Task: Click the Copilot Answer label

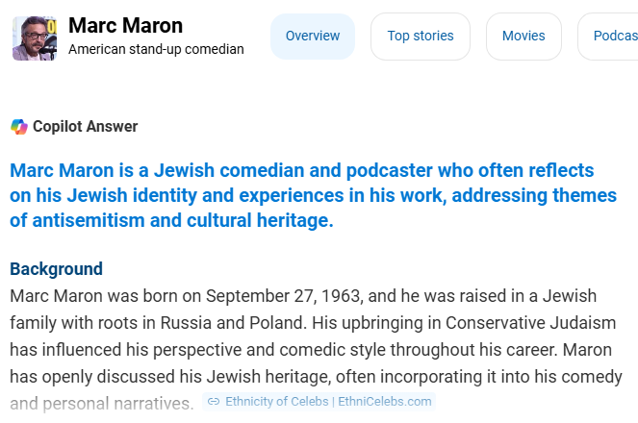Action: tap(85, 126)
